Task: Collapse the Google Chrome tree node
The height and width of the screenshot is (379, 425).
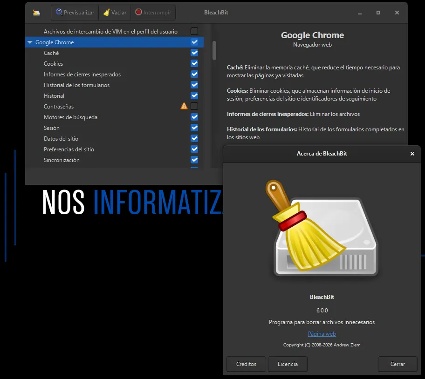Action: (30, 42)
